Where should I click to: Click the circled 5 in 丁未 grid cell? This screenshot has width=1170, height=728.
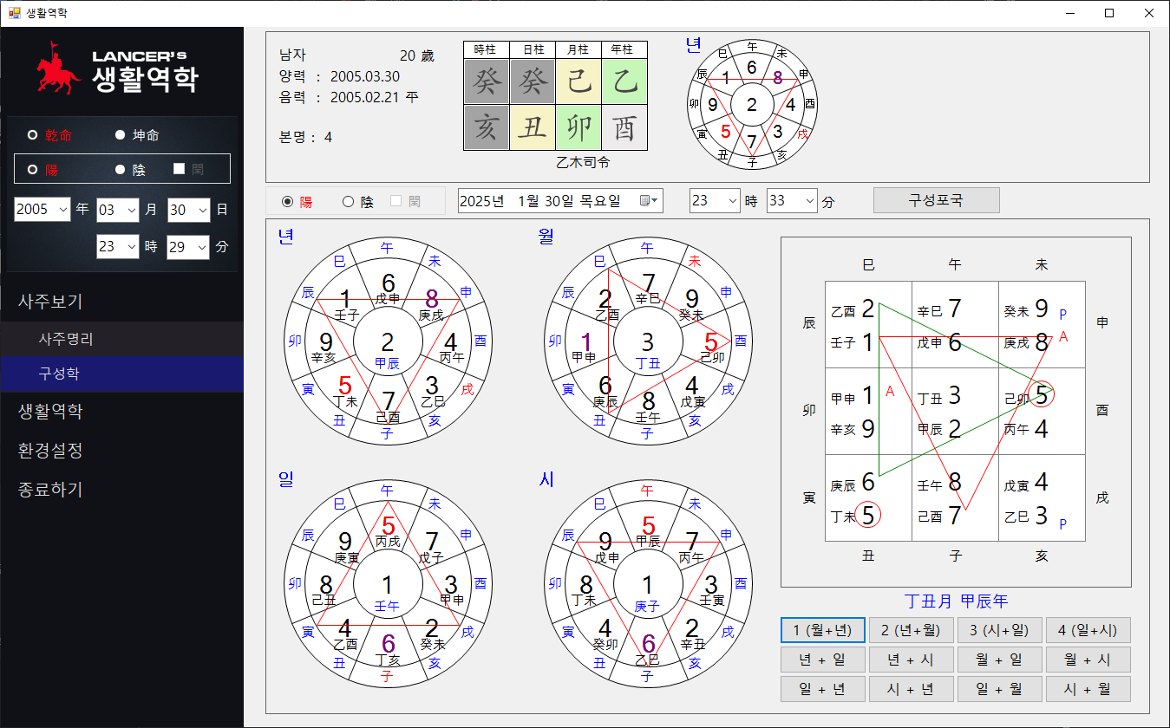point(867,516)
